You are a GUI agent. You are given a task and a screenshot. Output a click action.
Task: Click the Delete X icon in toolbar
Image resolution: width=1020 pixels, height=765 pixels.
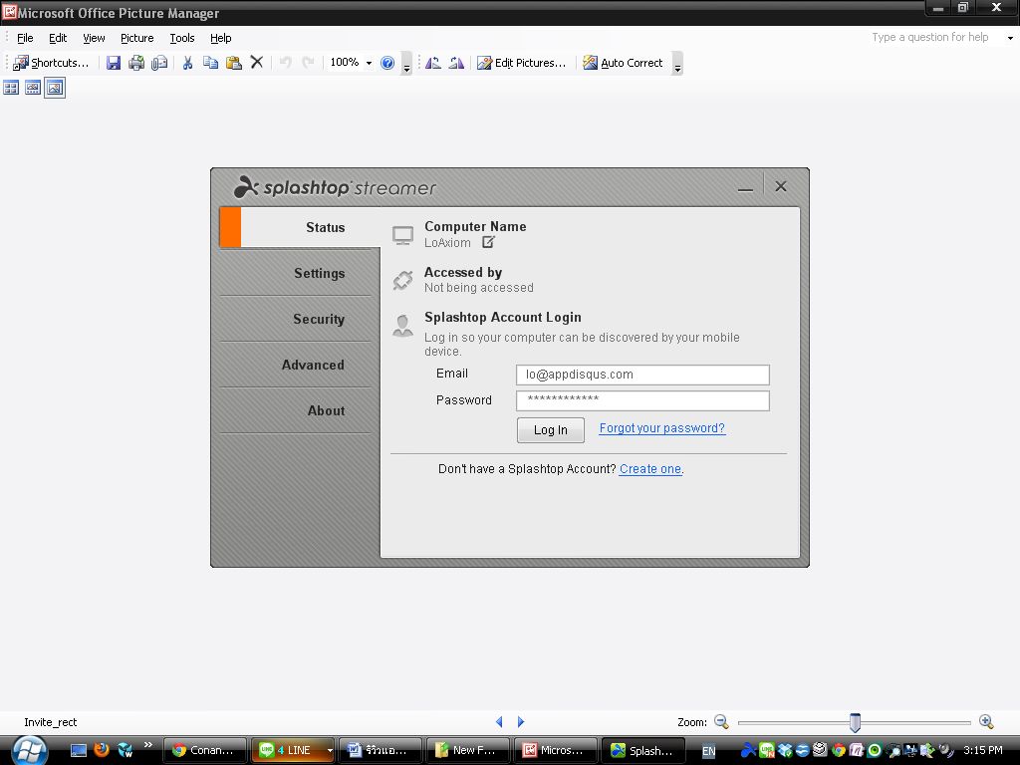tap(257, 63)
